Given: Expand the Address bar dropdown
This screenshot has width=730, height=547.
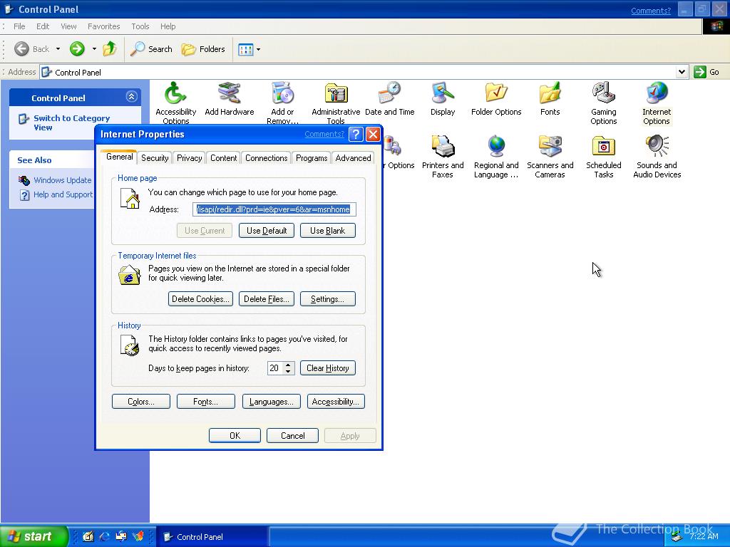Looking at the screenshot, I should (x=682, y=72).
